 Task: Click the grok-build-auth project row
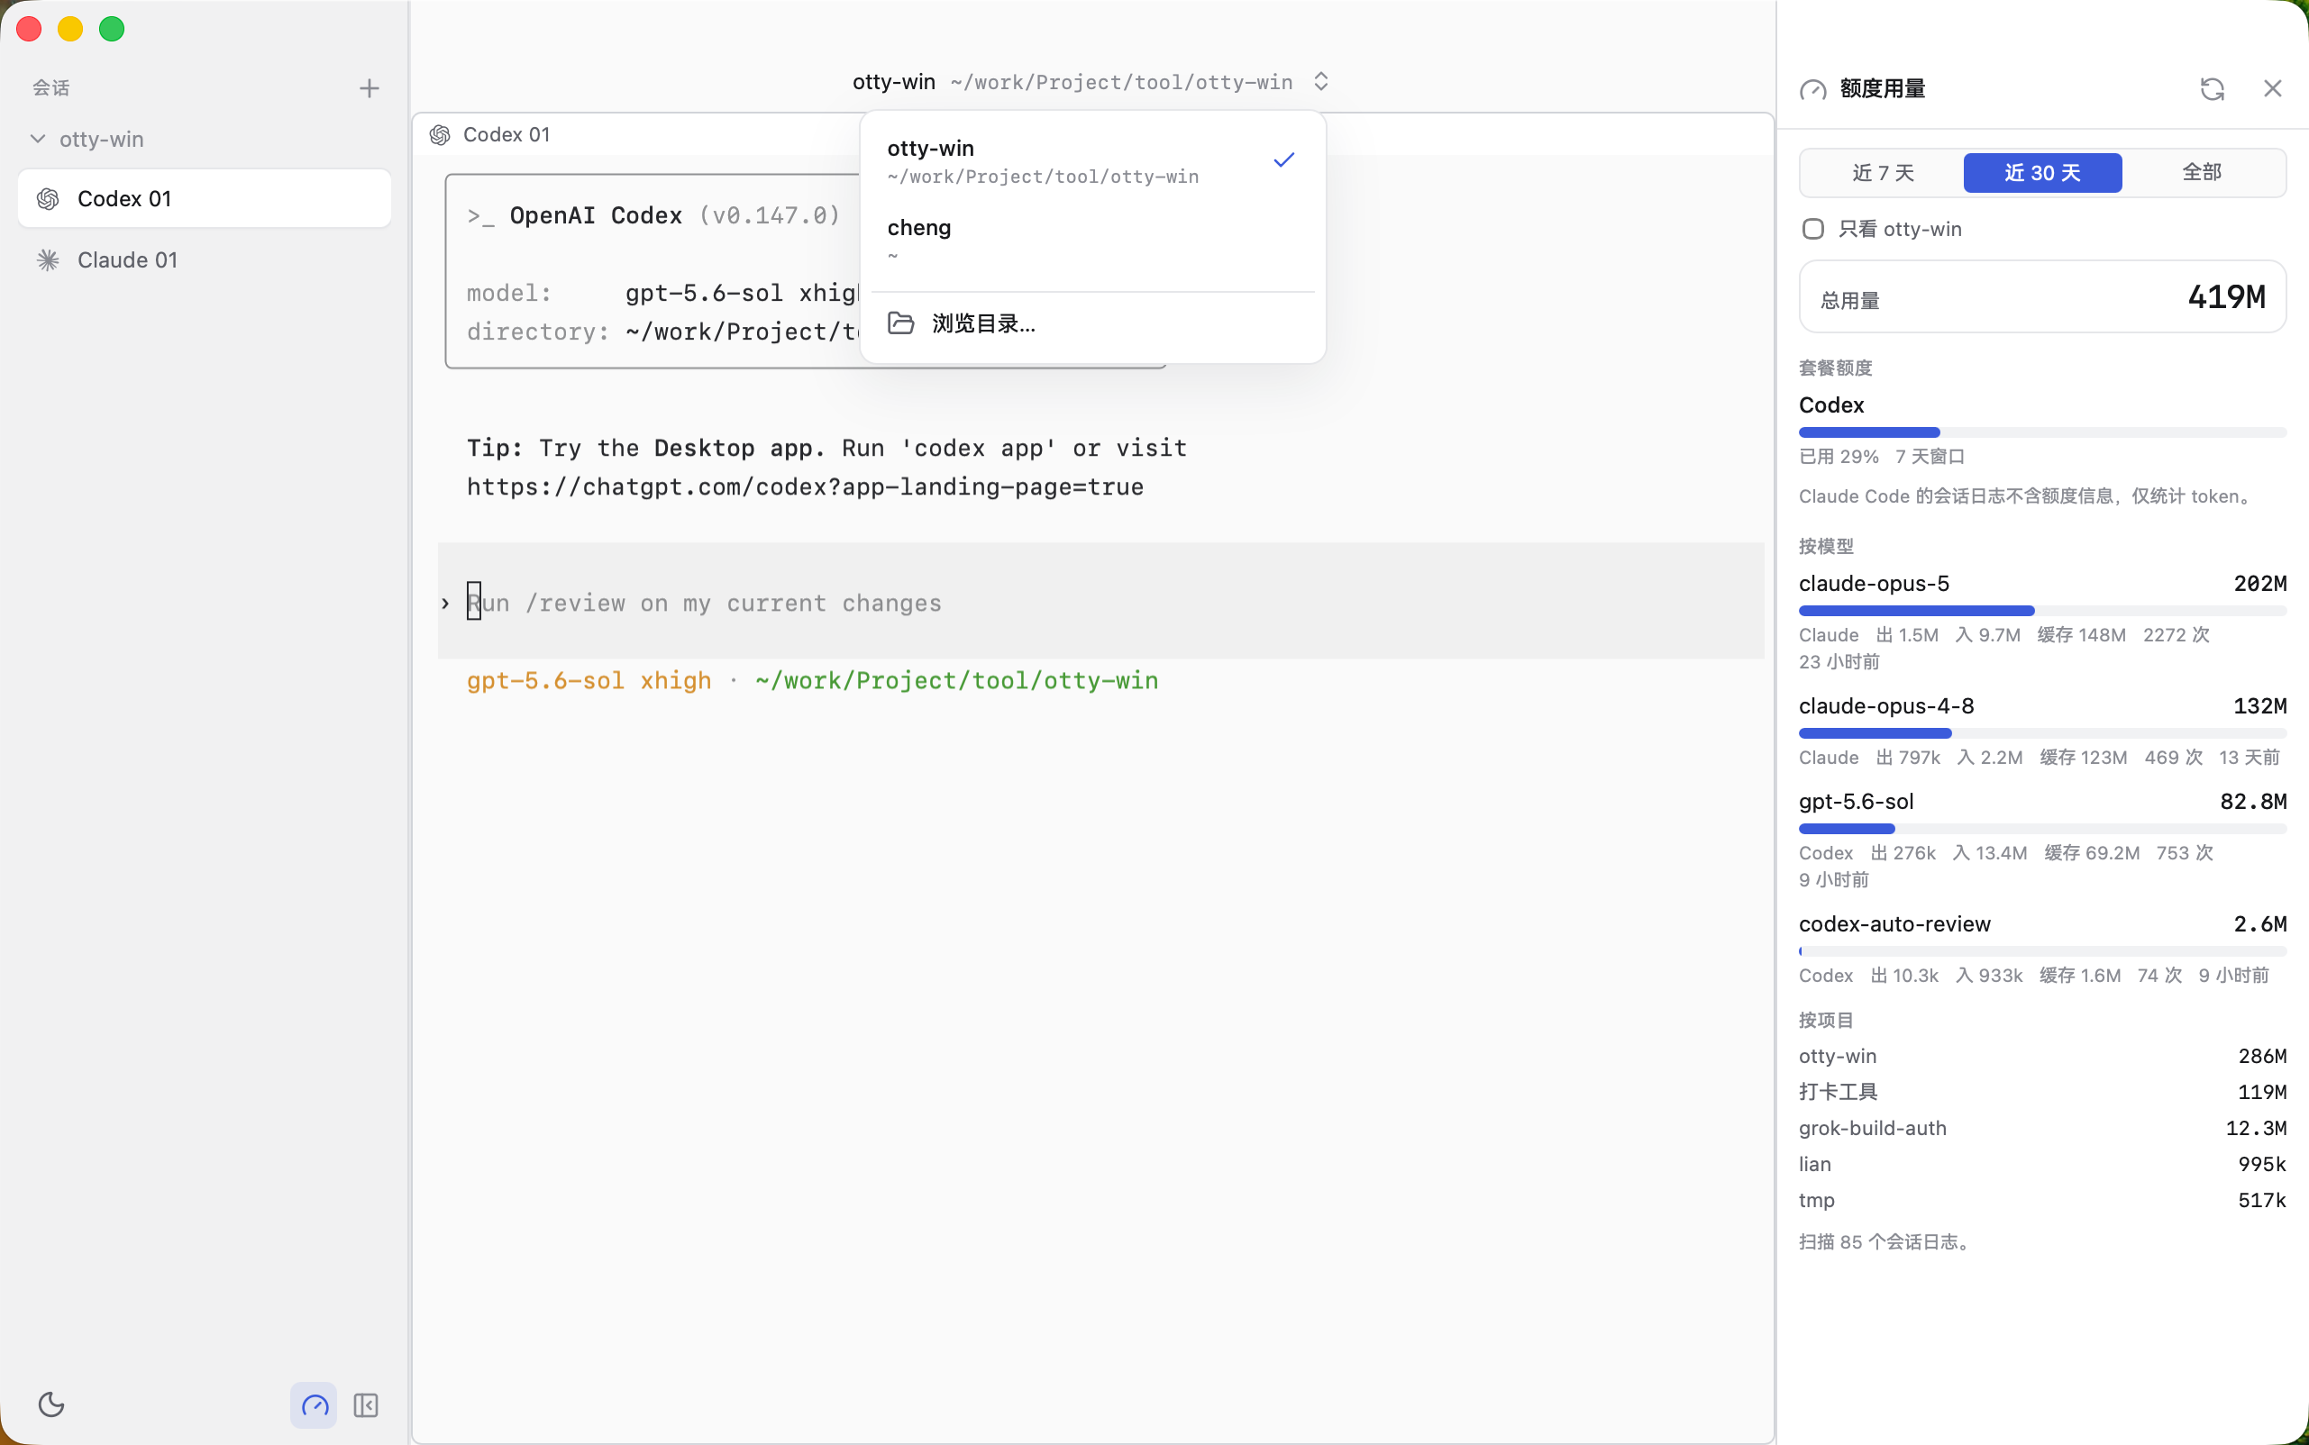(x=2042, y=1128)
